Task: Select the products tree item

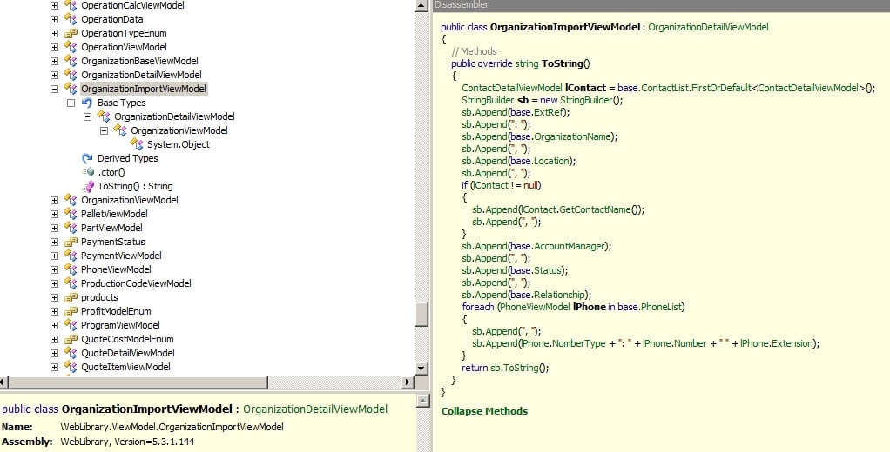Action: click(99, 297)
